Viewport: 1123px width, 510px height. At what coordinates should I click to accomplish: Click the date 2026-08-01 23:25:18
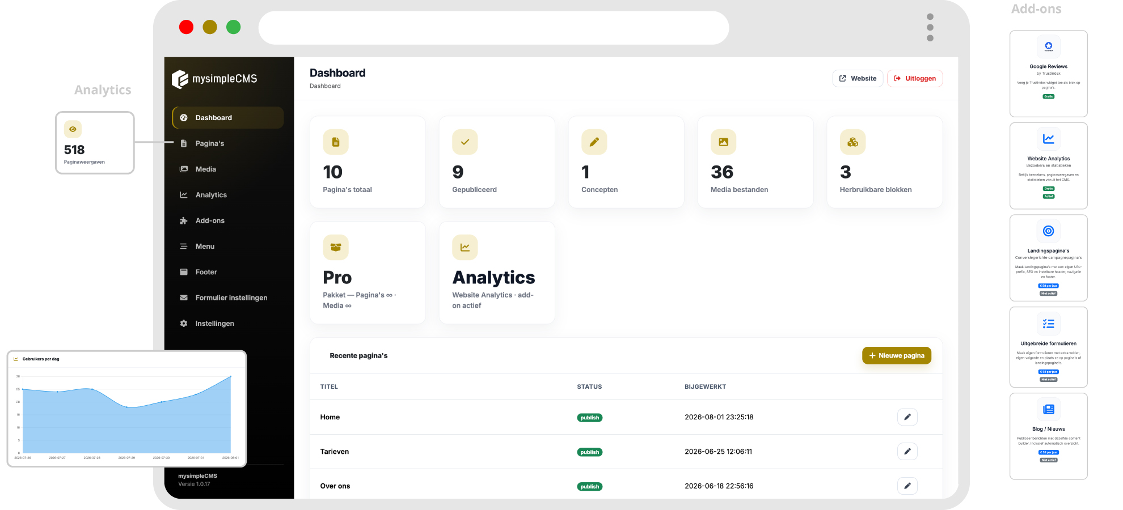point(719,417)
